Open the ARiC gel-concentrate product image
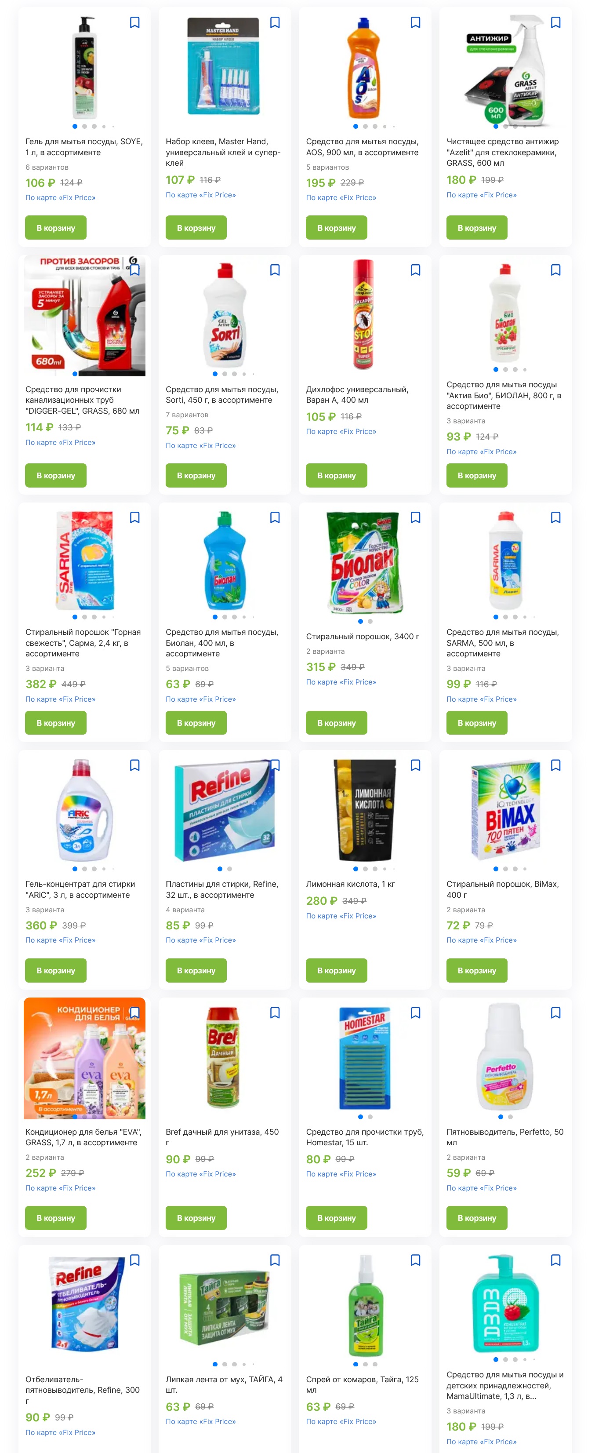Viewport: 595px width, 1453px height. [85, 810]
